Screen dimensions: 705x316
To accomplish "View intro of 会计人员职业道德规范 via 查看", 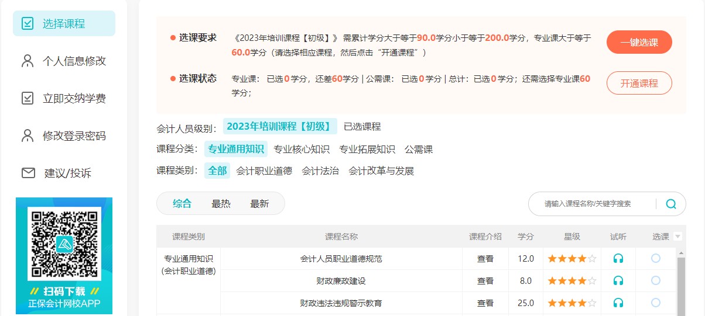I will pyautogui.click(x=485, y=258).
